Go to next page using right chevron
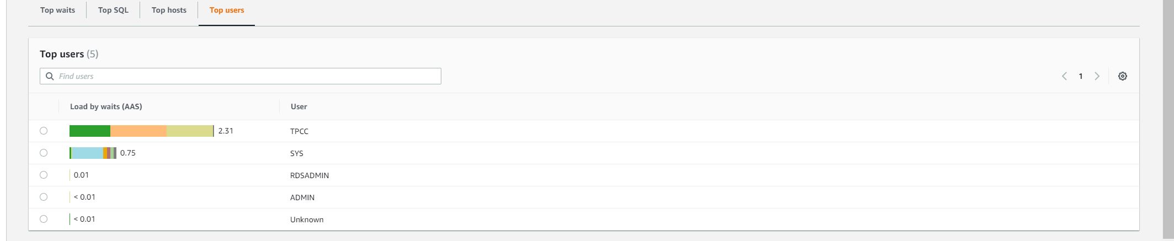This screenshot has width=1174, height=241. pyautogui.click(x=1097, y=76)
